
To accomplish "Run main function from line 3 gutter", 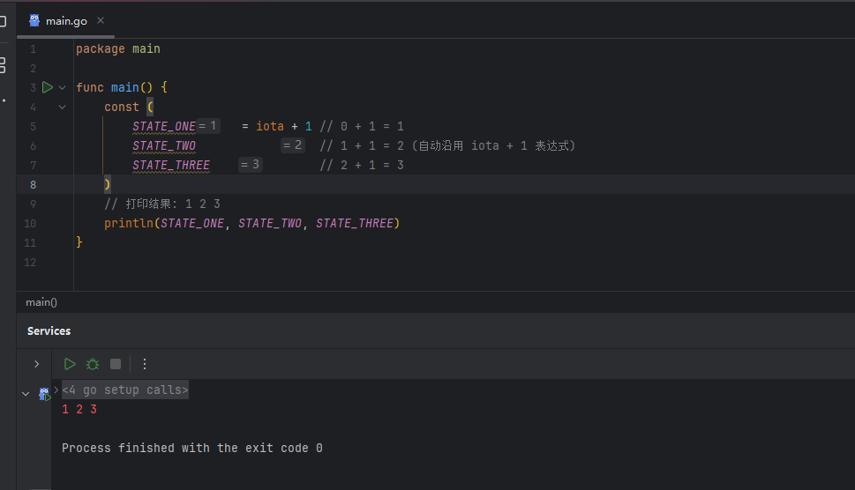I will tap(48, 87).
